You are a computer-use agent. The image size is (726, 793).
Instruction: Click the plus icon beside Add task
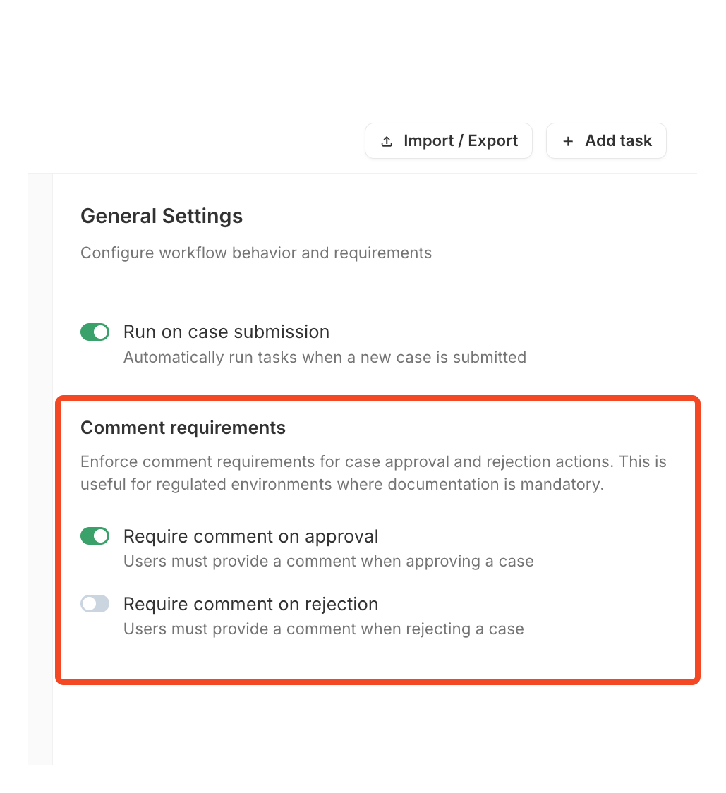coord(568,142)
